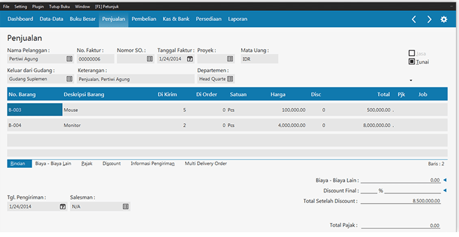Select the Rincian tab
This screenshot has width=459, height=237.
(x=19, y=163)
